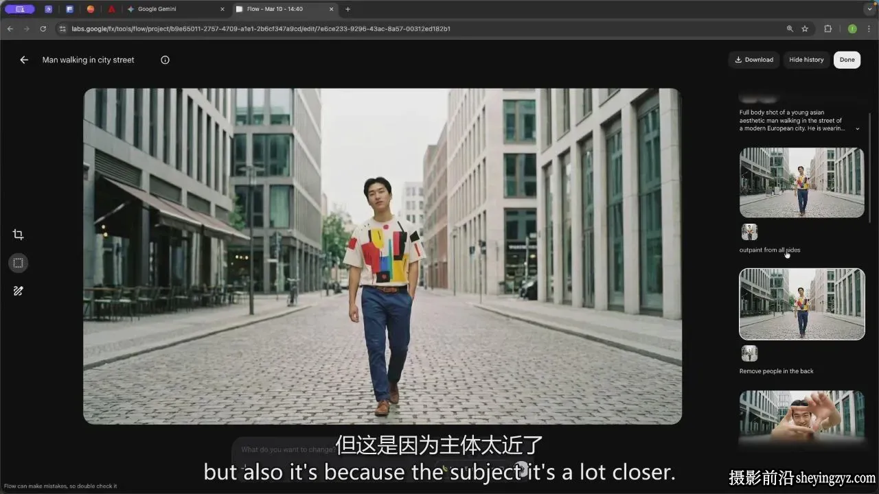Switch to the pinned red Adobe tab
Screen dimensions: 879x494
click(111, 9)
